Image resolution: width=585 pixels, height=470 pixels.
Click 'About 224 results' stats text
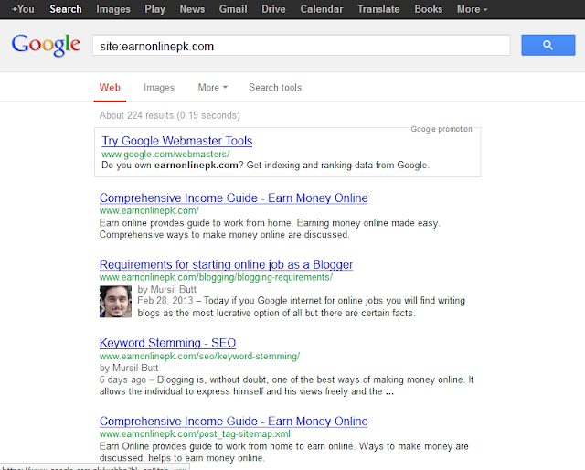pyautogui.click(x=169, y=115)
